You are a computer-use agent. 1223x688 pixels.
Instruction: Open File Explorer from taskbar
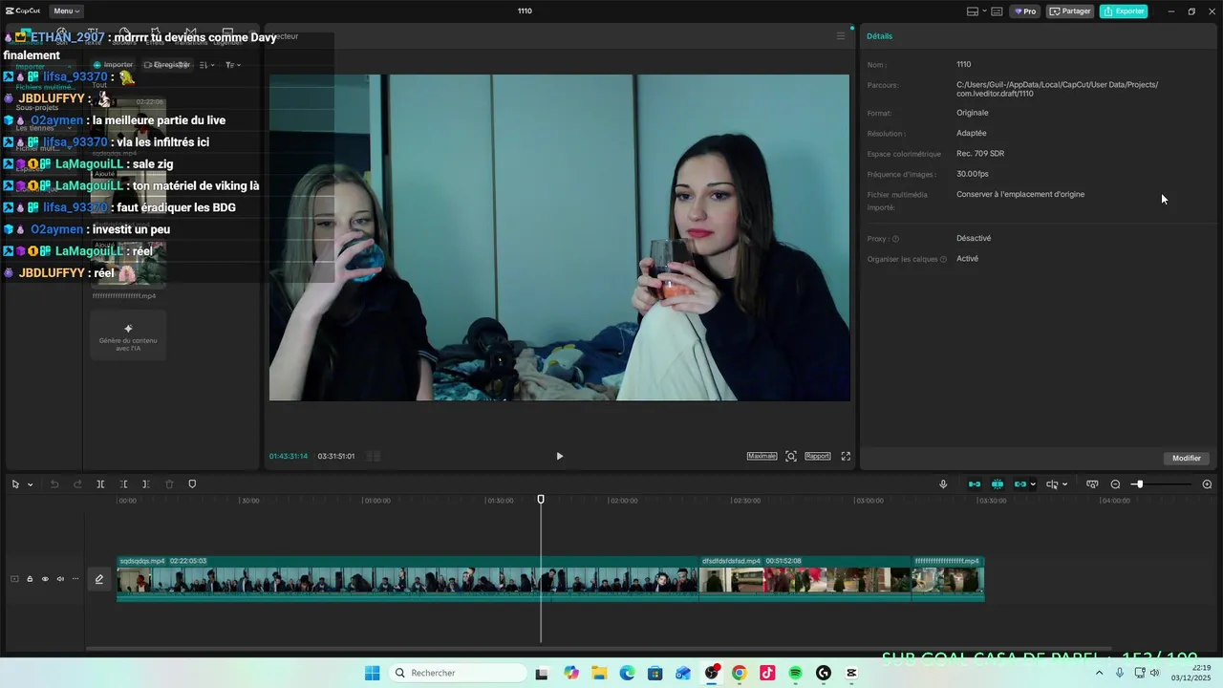598,673
